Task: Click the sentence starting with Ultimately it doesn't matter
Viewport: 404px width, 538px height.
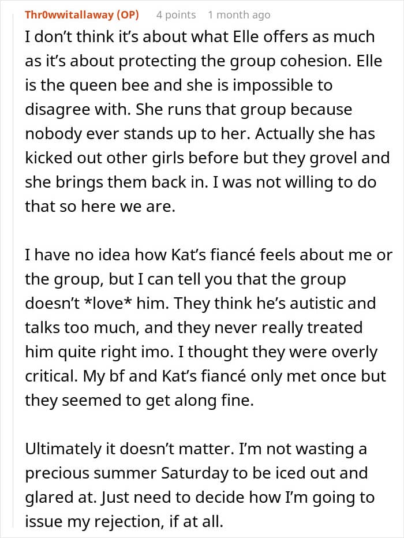Action: (129, 449)
